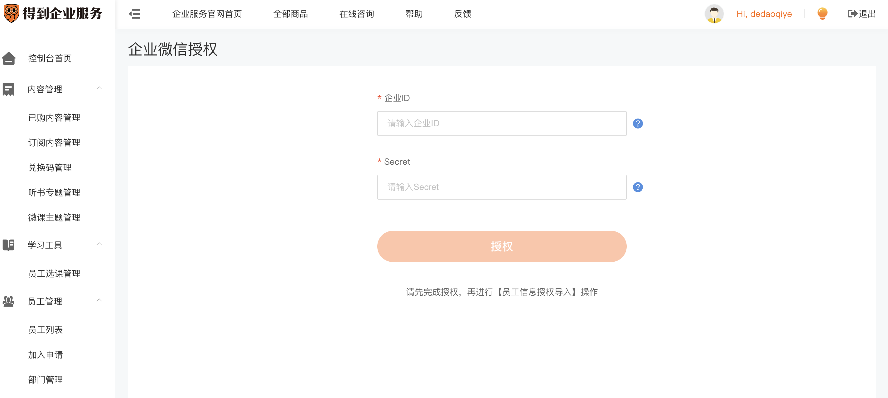Click the help icon next to 企业ID field
This screenshot has height=398, width=888.
(637, 124)
